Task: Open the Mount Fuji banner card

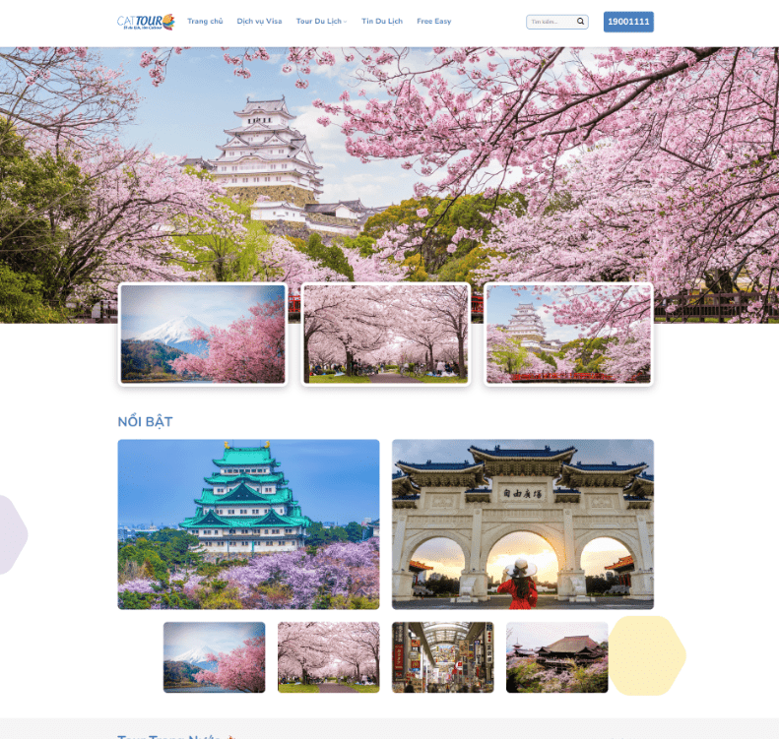Action: (x=203, y=335)
